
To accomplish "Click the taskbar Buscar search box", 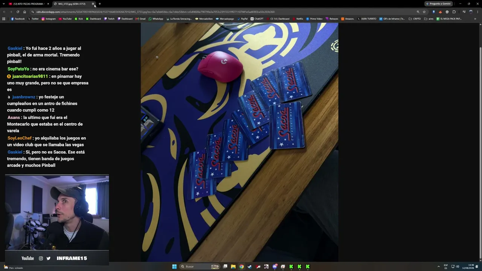I will 200,266.
